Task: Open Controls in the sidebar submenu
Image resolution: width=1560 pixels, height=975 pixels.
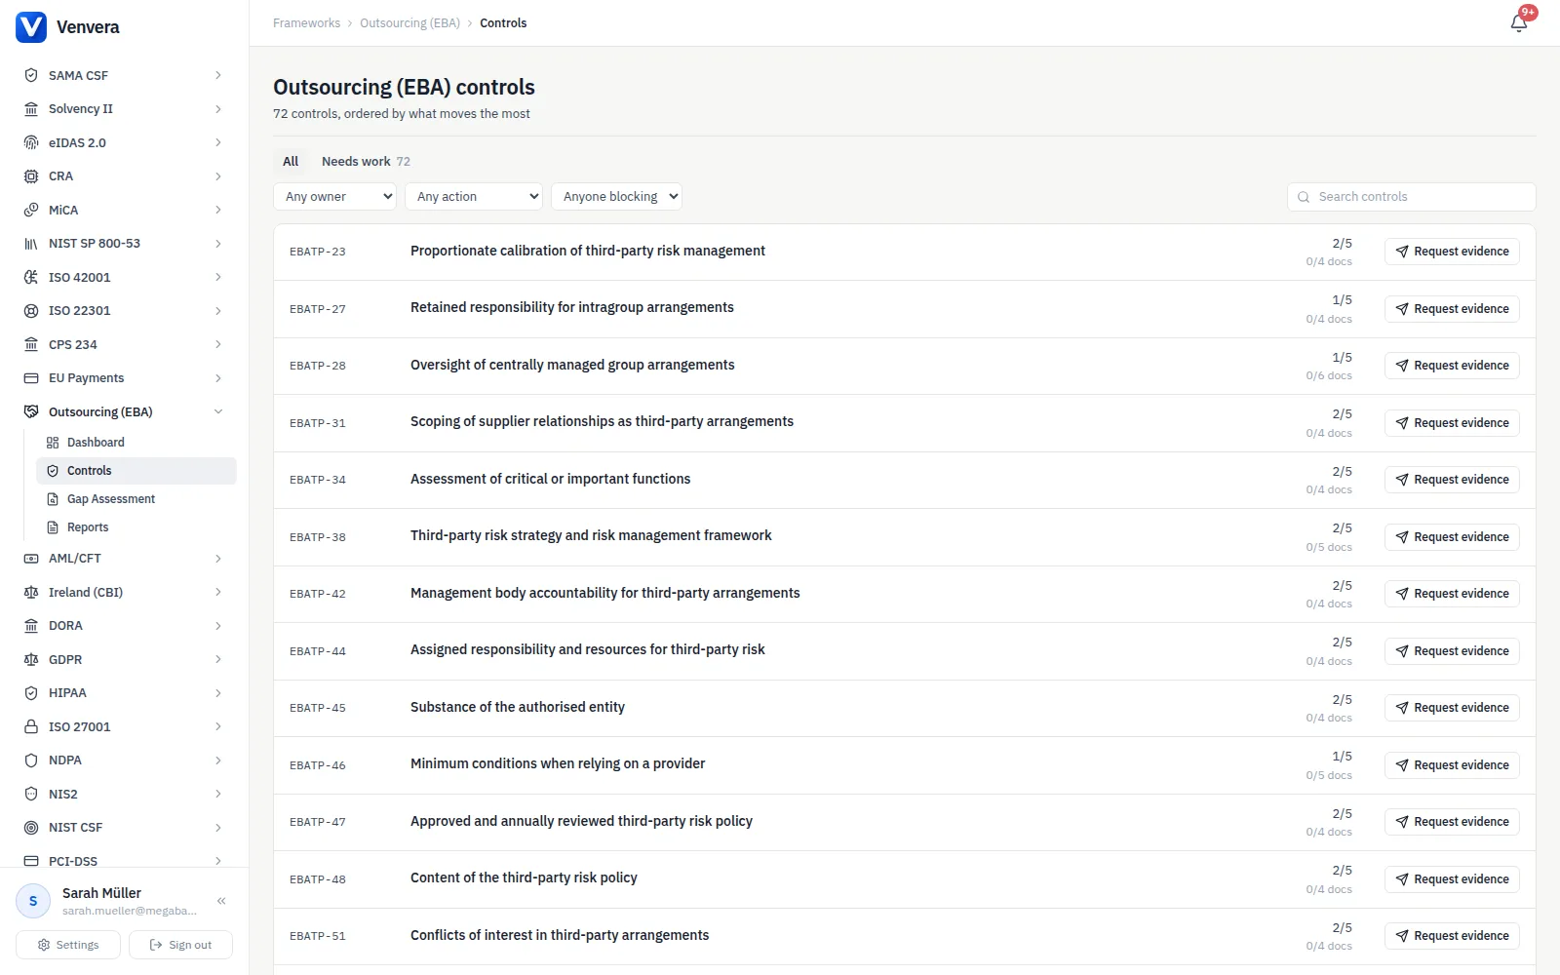Action: [x=136, y=471]
